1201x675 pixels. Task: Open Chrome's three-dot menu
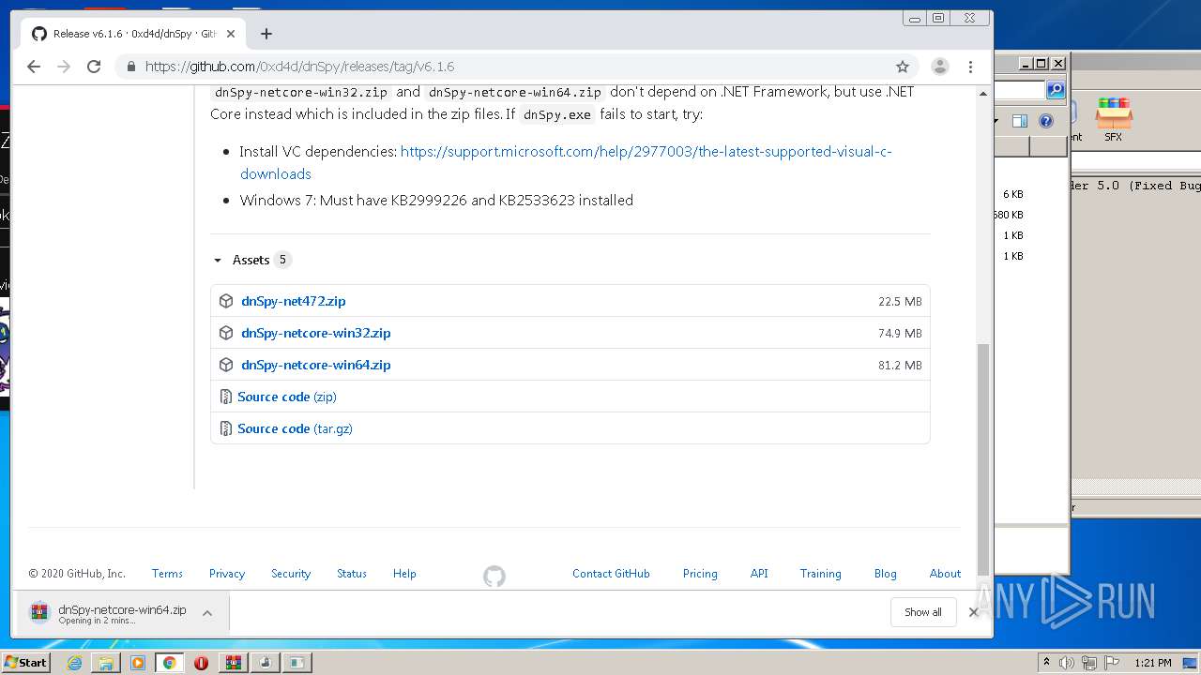(971, 67)
